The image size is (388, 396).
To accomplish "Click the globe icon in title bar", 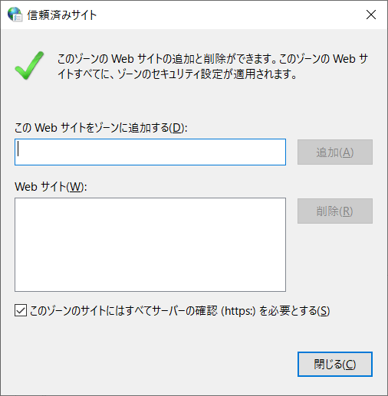I will pyautogui.click(x=15, y=15).
